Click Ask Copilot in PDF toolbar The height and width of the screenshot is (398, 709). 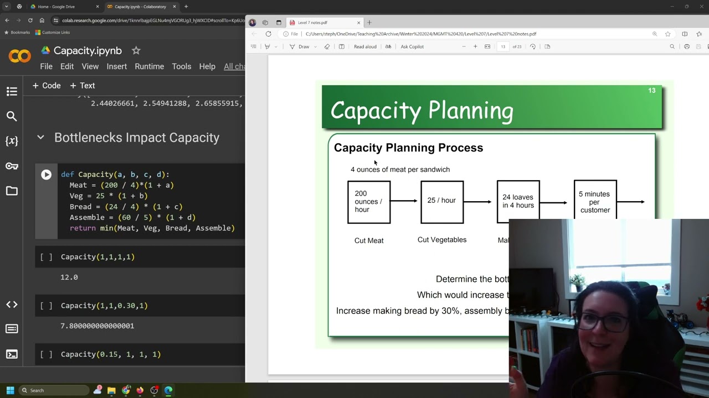coord(412,46)
